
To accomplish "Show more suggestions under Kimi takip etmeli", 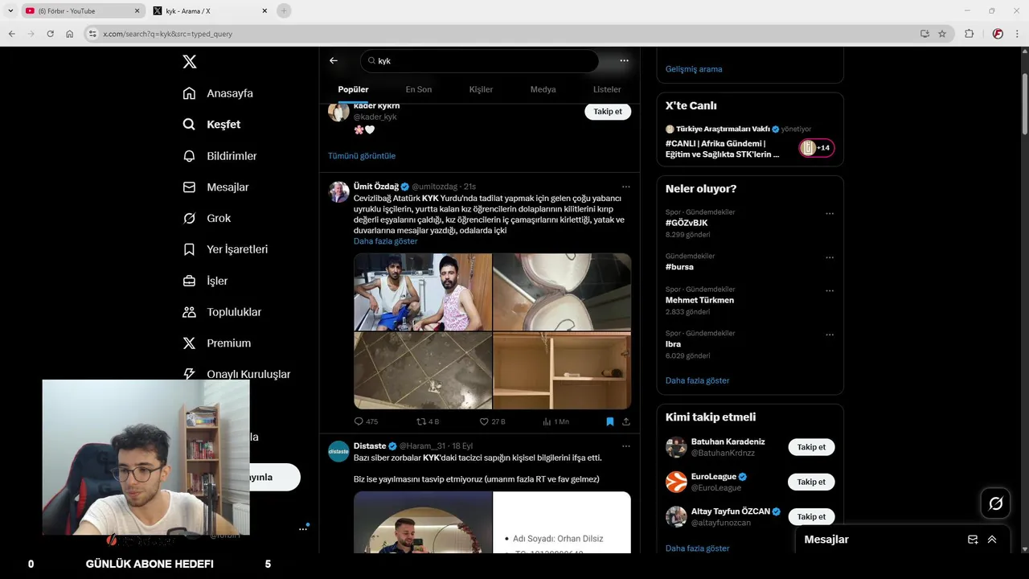I will [x=697, y=548].
